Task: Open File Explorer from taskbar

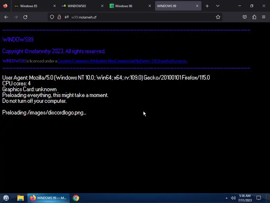Action: (x=21, y=198)
